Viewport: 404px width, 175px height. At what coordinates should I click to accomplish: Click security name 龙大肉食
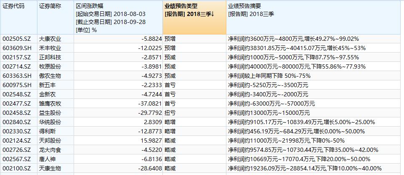(x=50, y=150)
